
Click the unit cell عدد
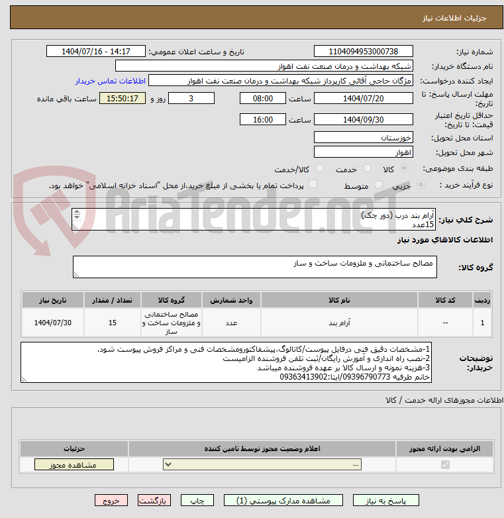231,323
